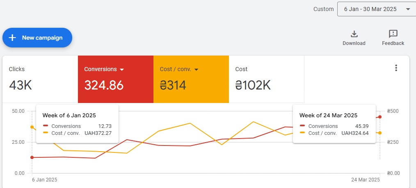Viewport: 416px width, 188px height.
Task: Select the yellow Cost / conv. card
Action: (x=191, y=79)
